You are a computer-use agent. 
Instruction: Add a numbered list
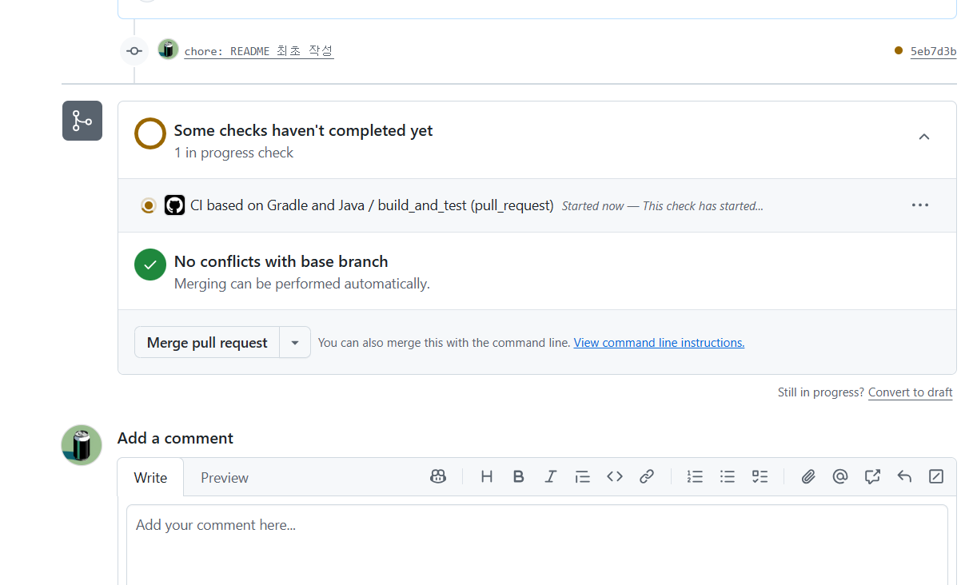[695, 476]
